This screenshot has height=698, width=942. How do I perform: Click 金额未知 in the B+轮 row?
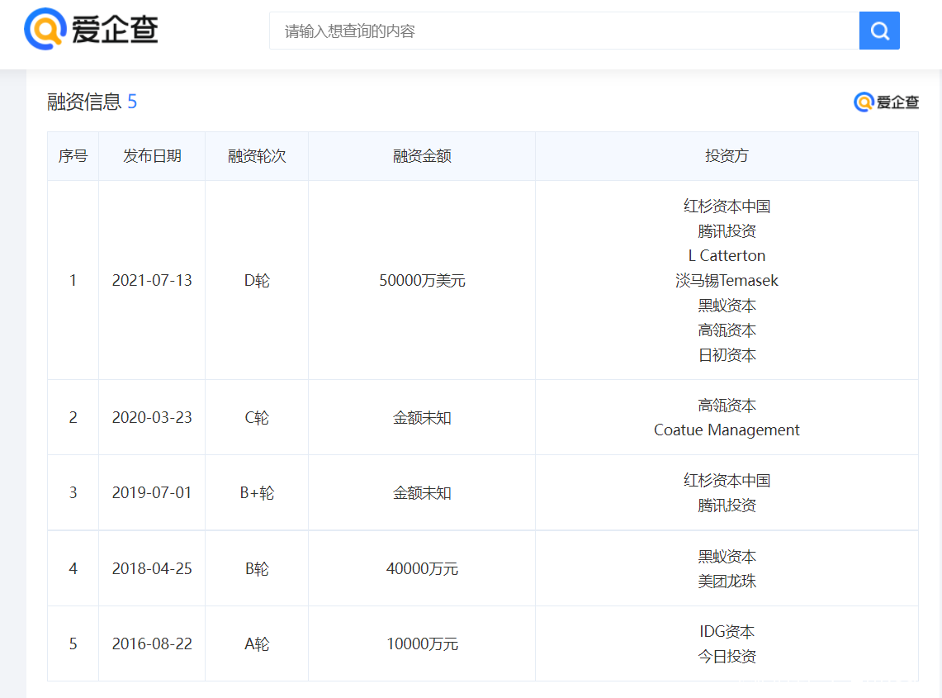[x=422, y=492]
